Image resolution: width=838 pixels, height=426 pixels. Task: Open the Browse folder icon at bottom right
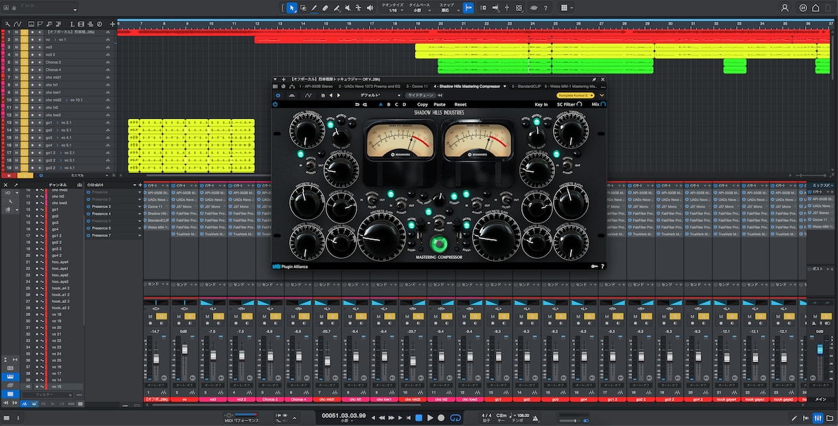829,417
